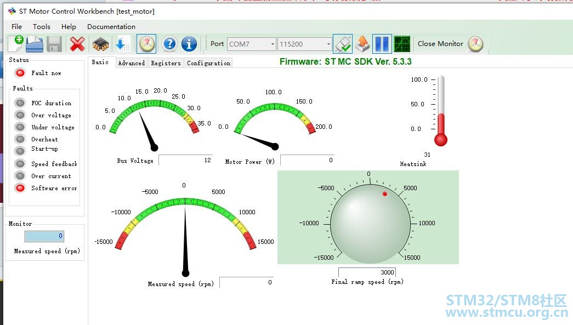The width and height of the screenshot is (573, 325).
Task: Click the Close Monitor button
Action: coord(451,44)
